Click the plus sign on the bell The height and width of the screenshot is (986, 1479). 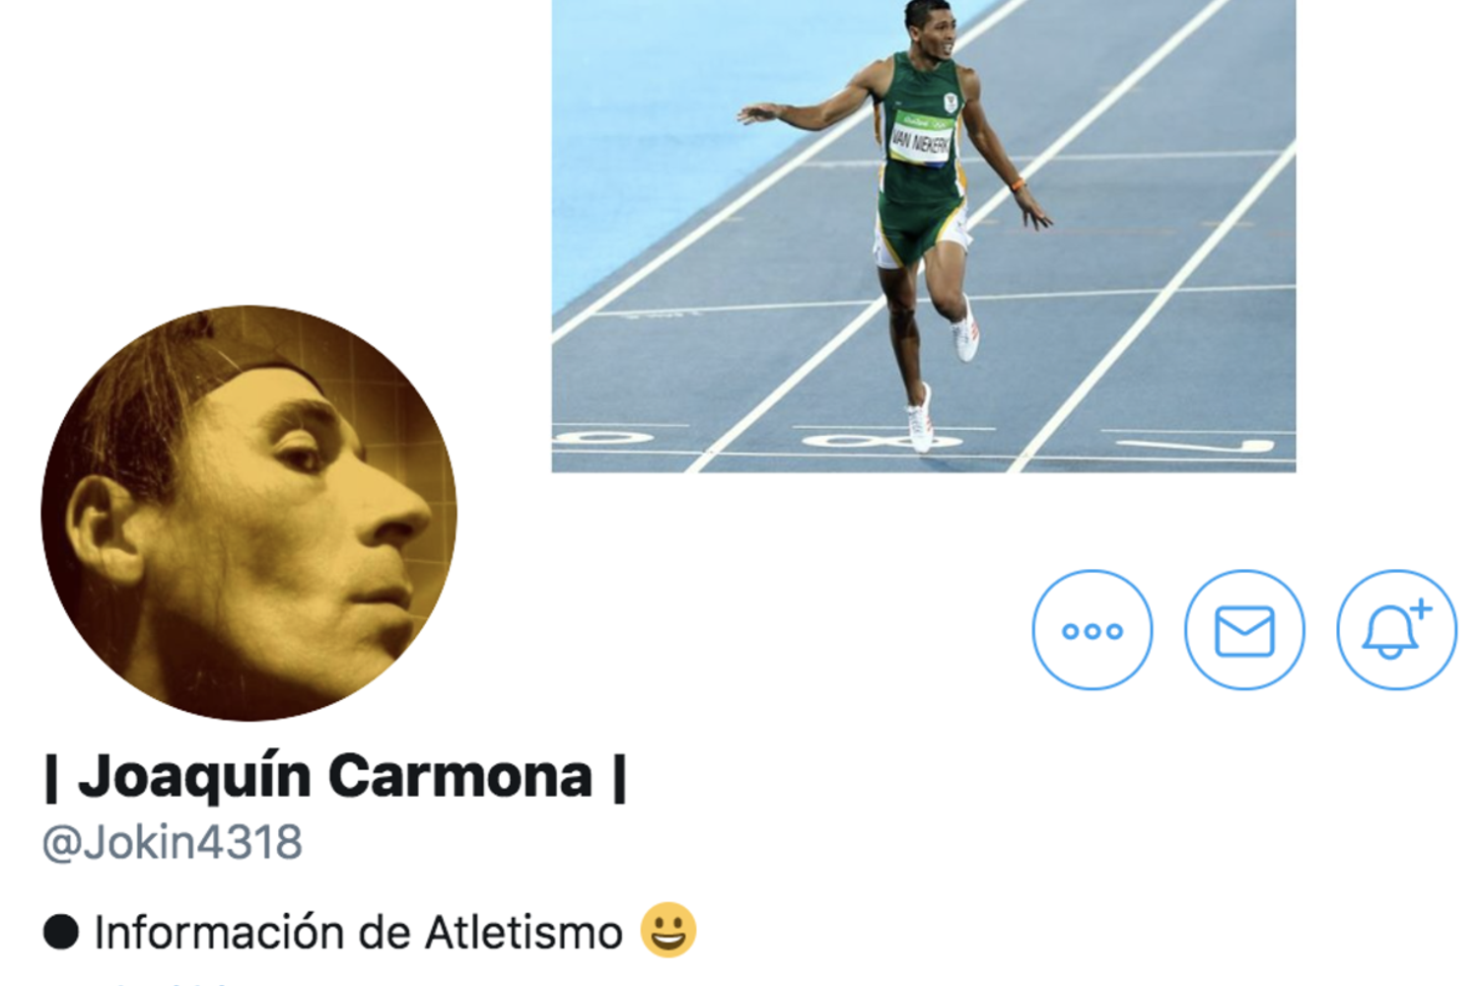[x=1421, y=608]
